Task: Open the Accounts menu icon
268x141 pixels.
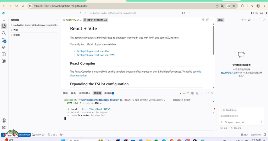Action: (4, 120)
